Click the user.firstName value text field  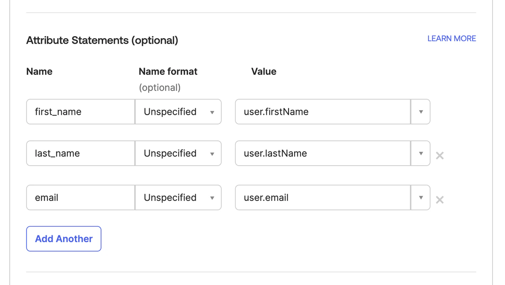(x=322, y=112)
